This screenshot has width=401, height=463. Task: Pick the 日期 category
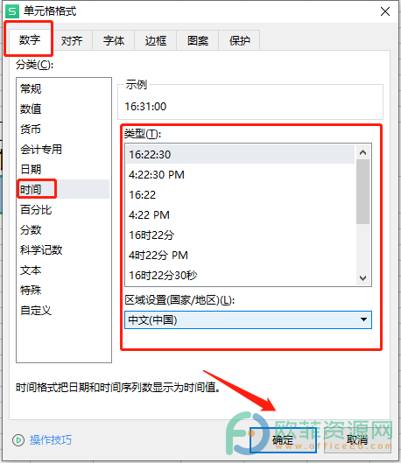click(x=63, y=169)
